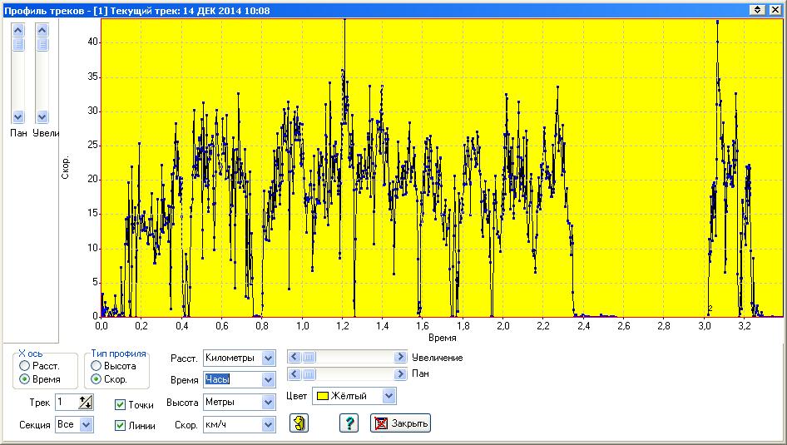This screenshot has height=445, width=787.
Task: Click the title bar up-down arrow button
Action: pos(757,9)
